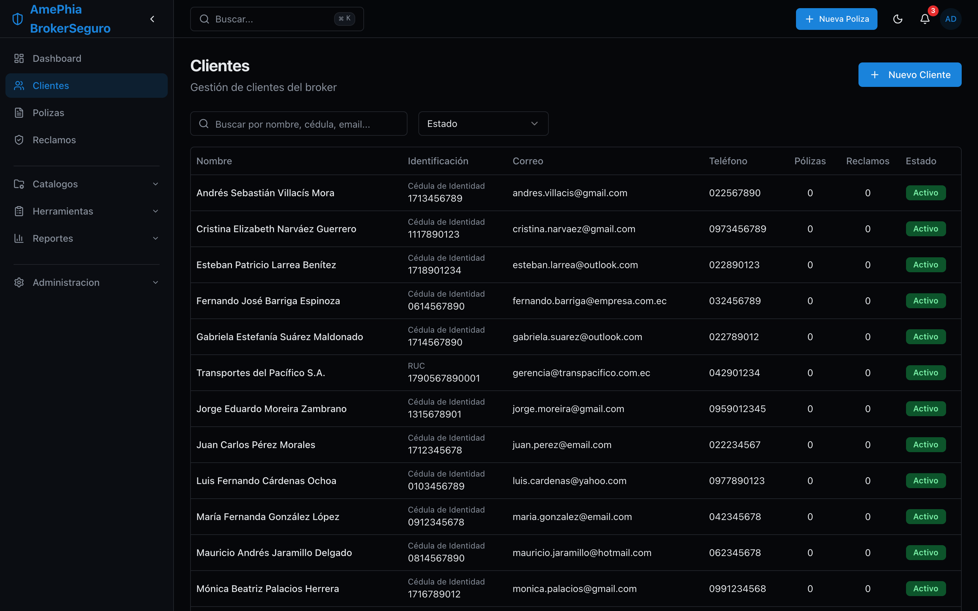Screen dimensions: 978x611
Task: Focus the Buscar por nombre search field
Action: click(298, 124)
